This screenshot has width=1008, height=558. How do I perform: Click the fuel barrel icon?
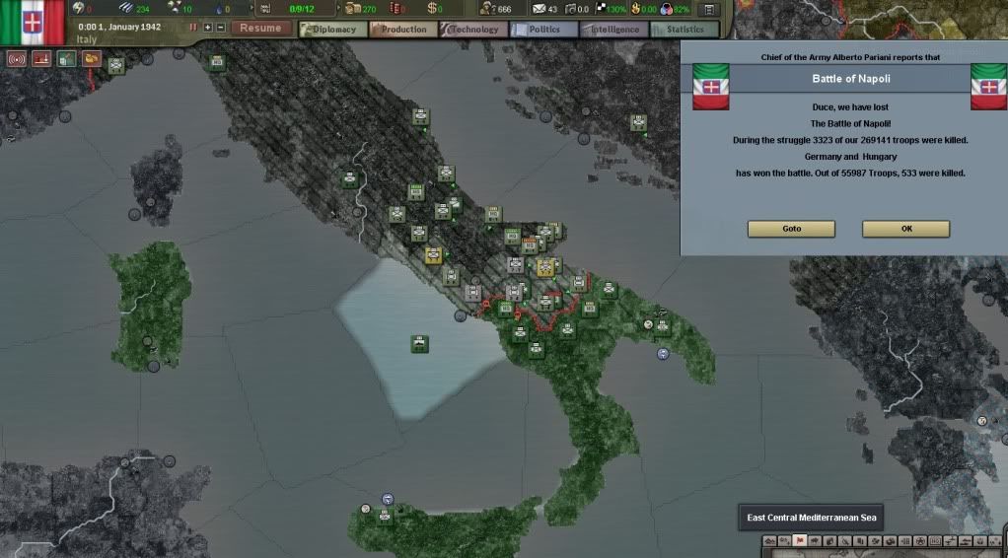(x=395, y=8)
